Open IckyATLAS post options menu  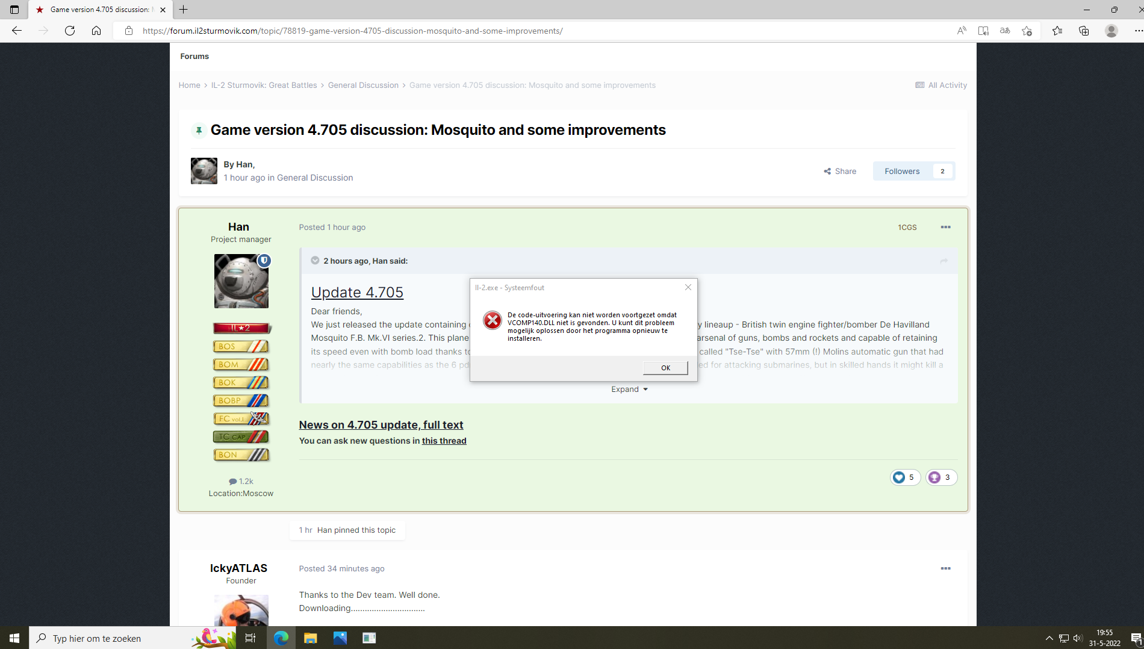(945, 568)
